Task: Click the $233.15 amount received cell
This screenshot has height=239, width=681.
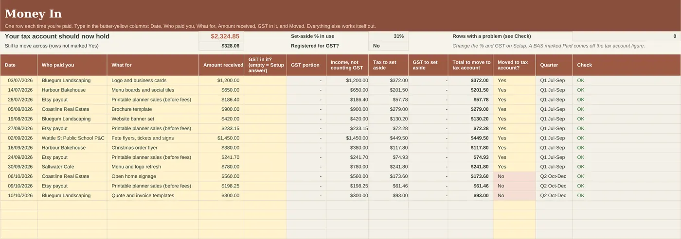Action: [x=221, y=129]
